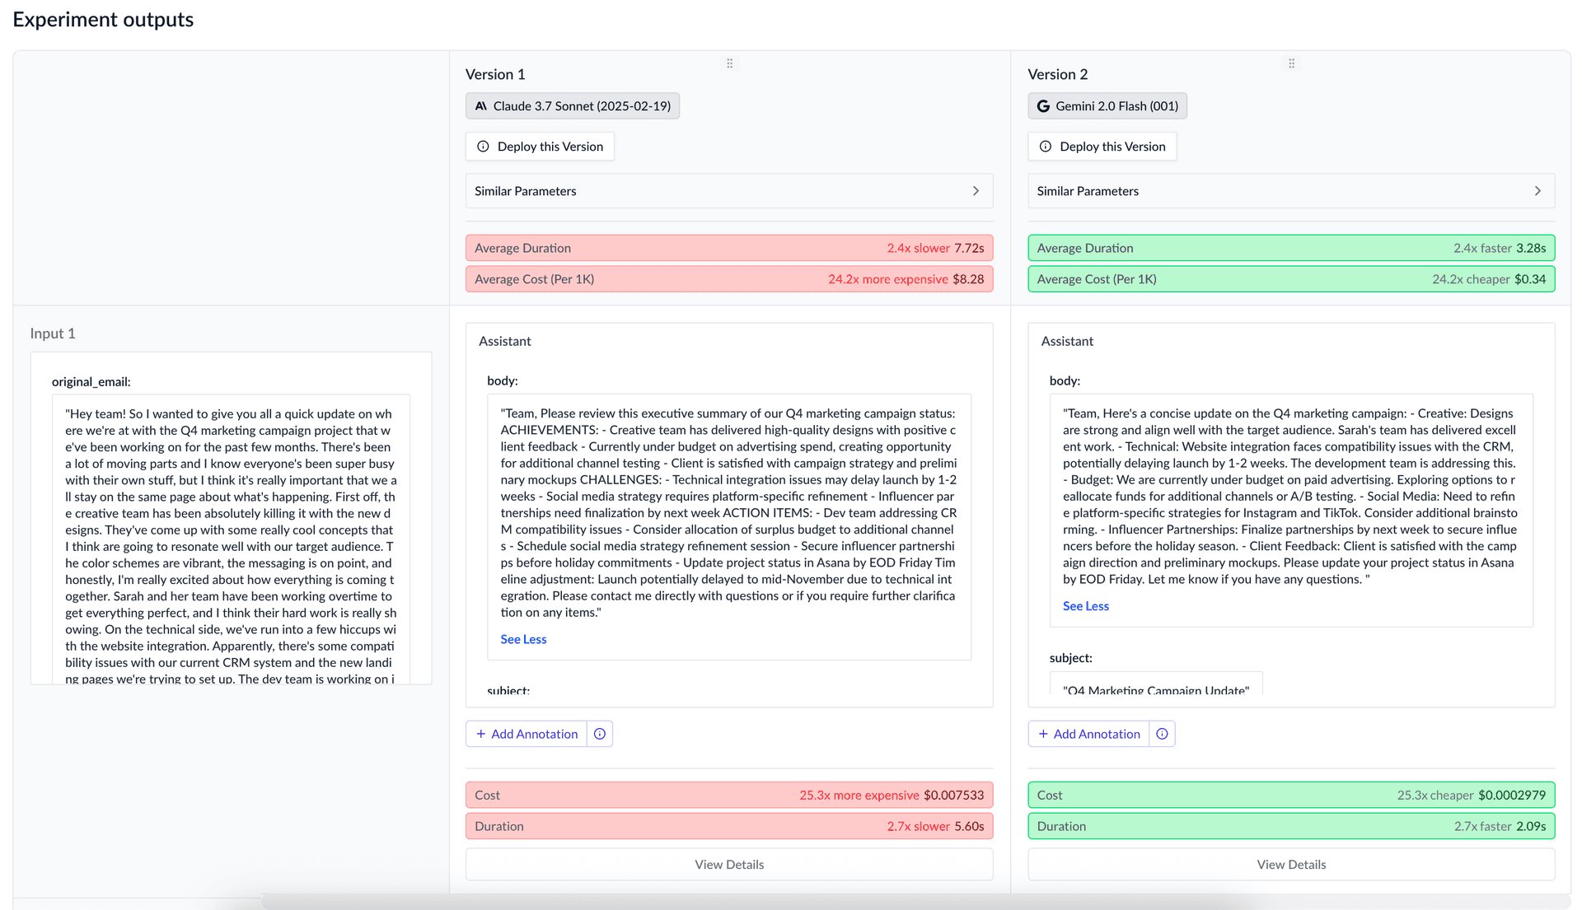The width and height of the screenshot is (1582, 910).
Task: Click the drag handle above Version 1
Action: (x=729, y=63)
